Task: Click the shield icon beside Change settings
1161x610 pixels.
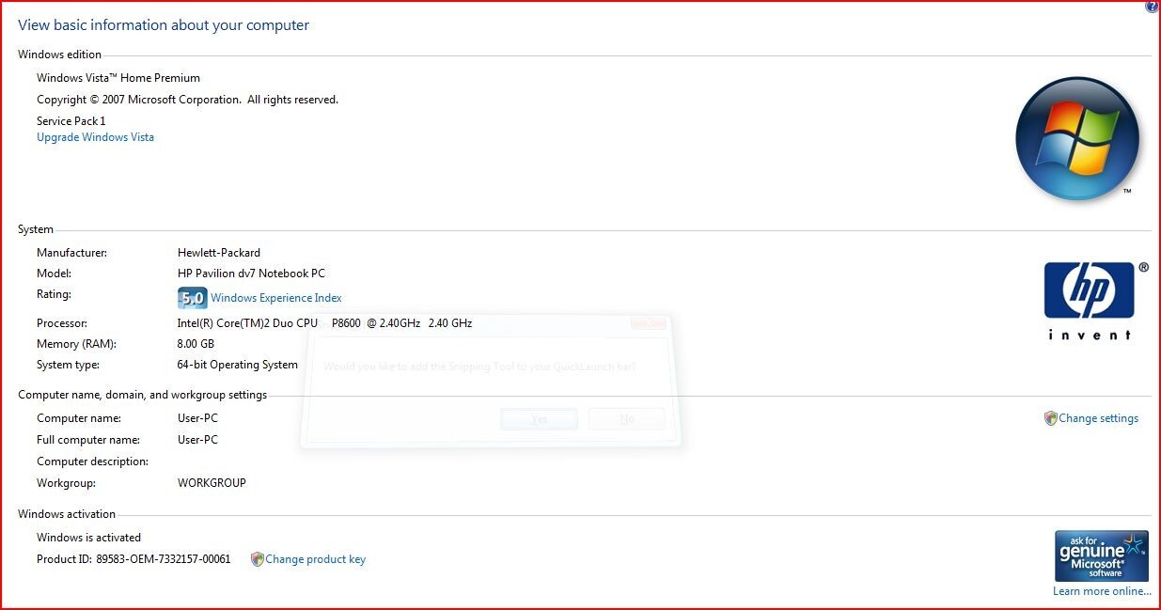Action: click(1051, 418)
